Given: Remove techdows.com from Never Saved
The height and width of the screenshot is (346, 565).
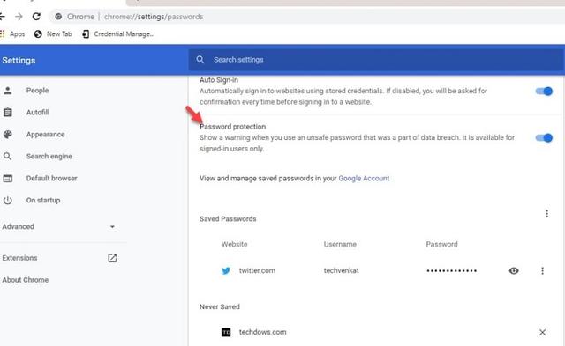Looking at the screenshot, I should 542,332.
